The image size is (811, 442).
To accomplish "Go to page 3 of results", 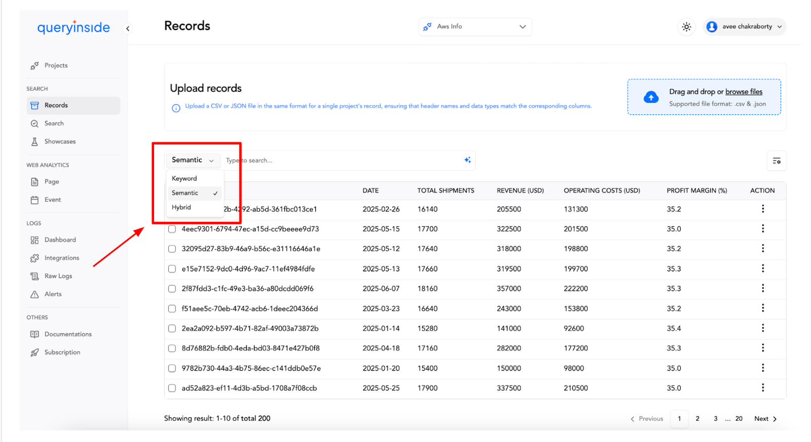I will tap(715, 419).
